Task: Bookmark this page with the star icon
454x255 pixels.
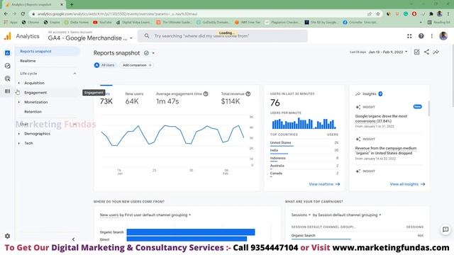Action: click(x=378, y=14)
